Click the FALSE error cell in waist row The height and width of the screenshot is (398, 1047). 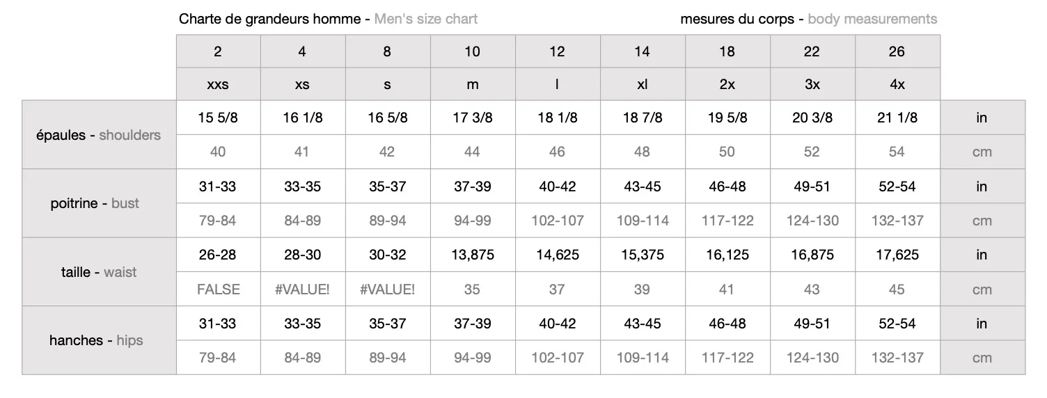pyautogui.click(x=218, y=289)
